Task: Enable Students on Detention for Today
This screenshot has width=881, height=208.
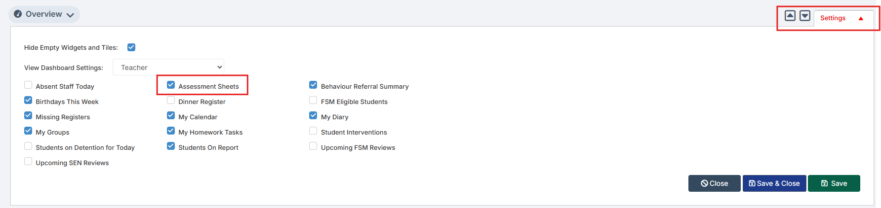Action: [28, 146]
